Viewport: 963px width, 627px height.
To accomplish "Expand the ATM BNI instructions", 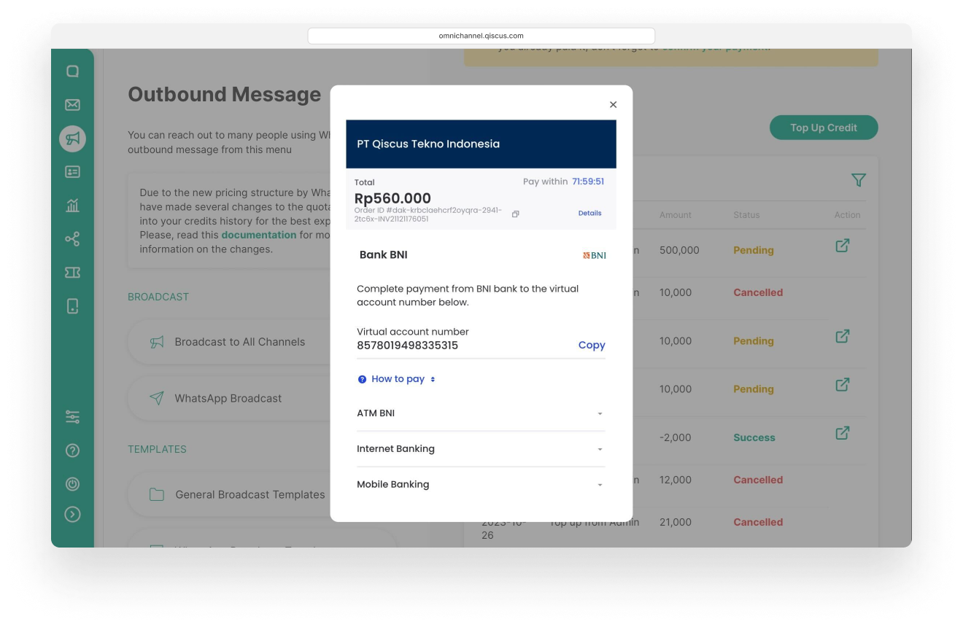I will click(481, 413).
